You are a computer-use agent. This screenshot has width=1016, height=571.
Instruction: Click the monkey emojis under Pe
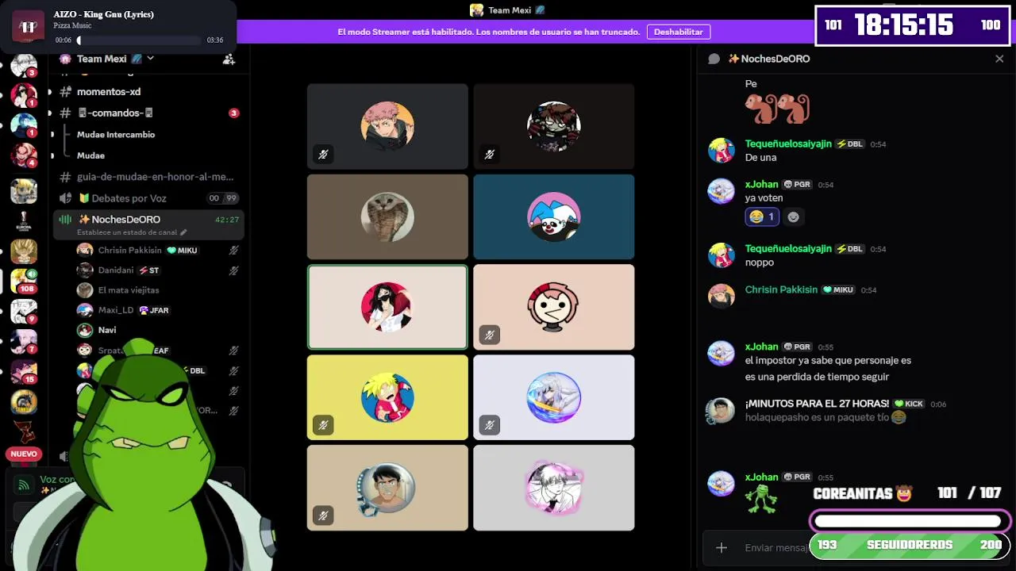[777, 109]
